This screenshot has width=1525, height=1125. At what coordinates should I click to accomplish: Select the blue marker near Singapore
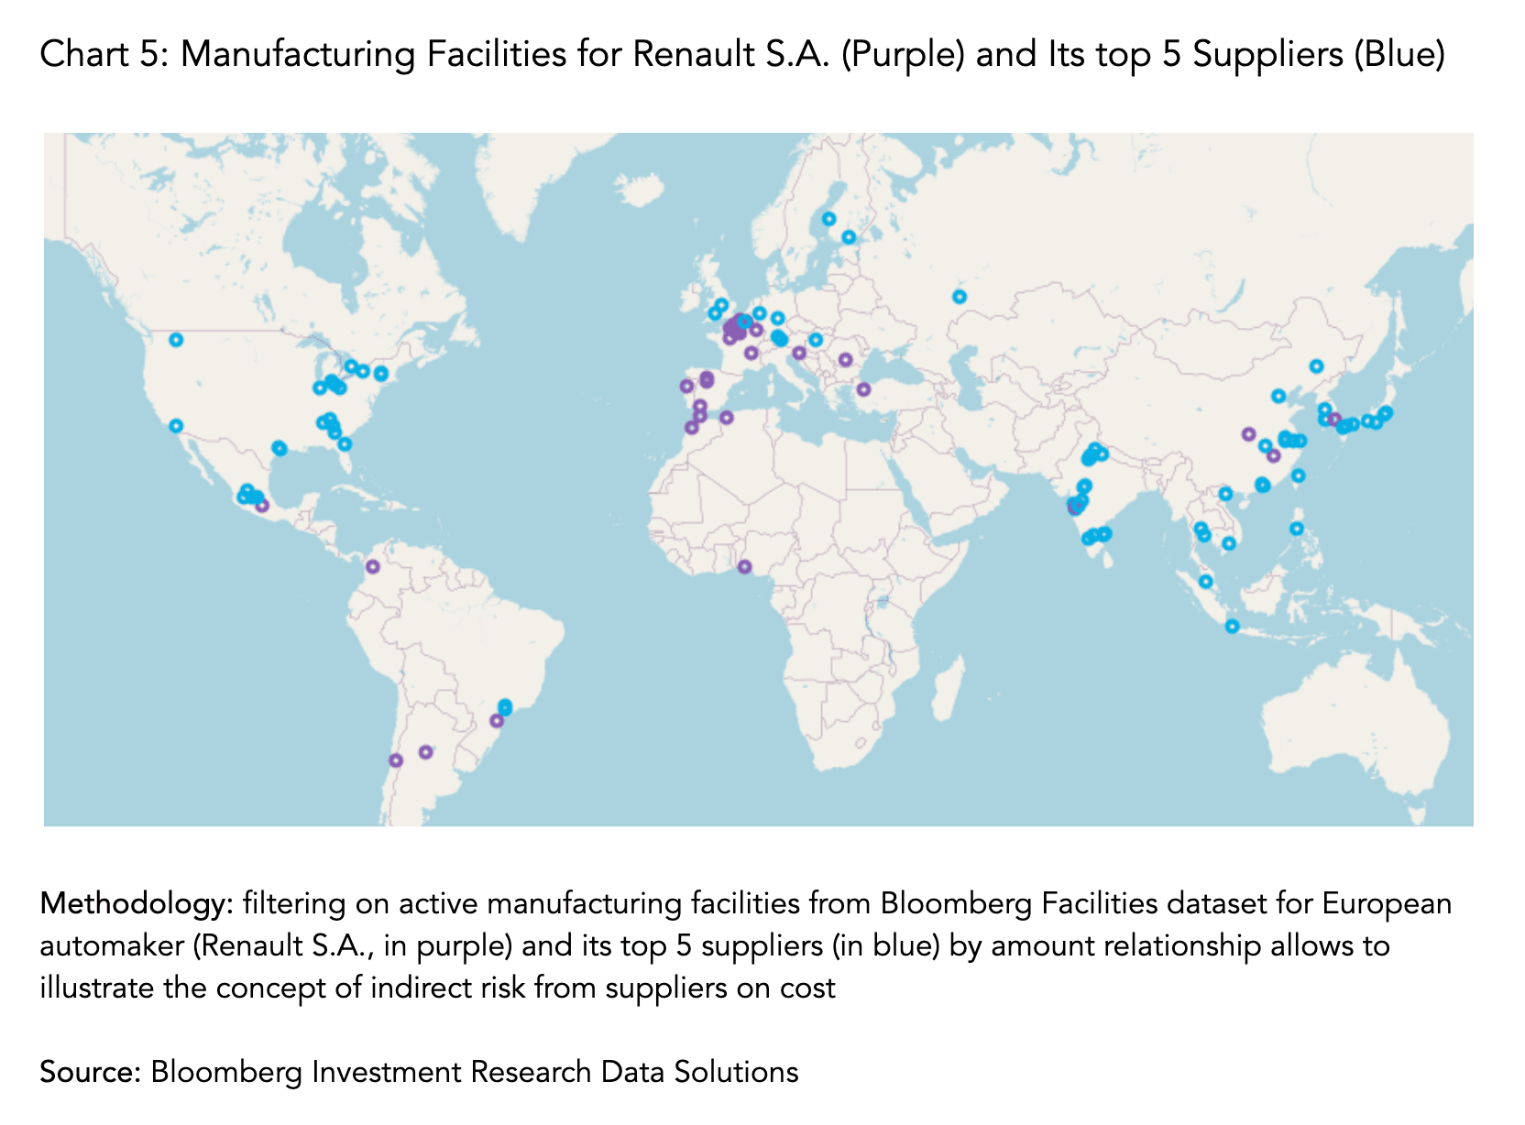pyautogui.click(x=1206, y=582)
